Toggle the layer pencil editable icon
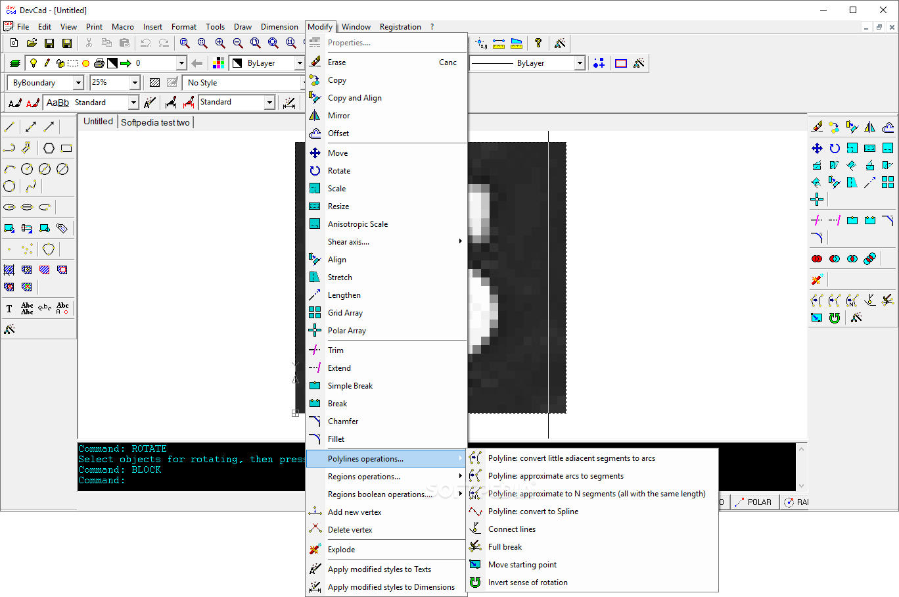The height and width of the screenshot is (597, 899). [47, 63]
